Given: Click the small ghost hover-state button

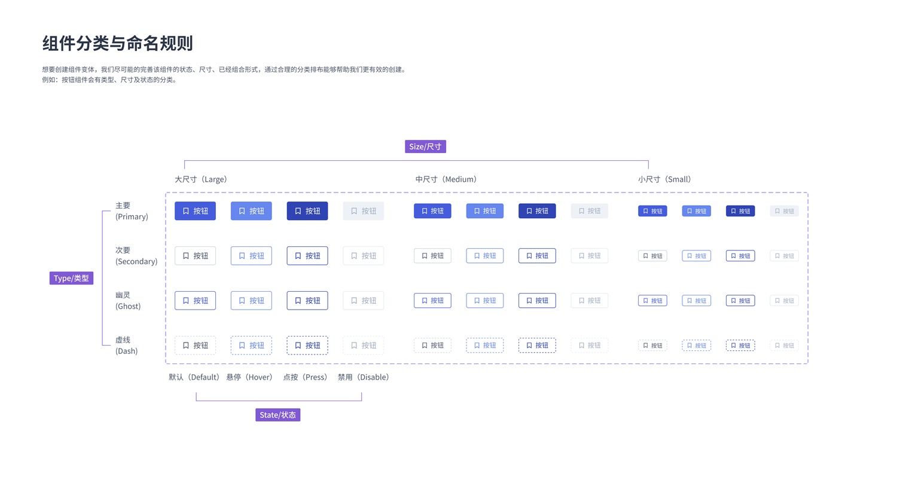Looking at the screenshot, I should pyautogui.click(x=696, y=301).
